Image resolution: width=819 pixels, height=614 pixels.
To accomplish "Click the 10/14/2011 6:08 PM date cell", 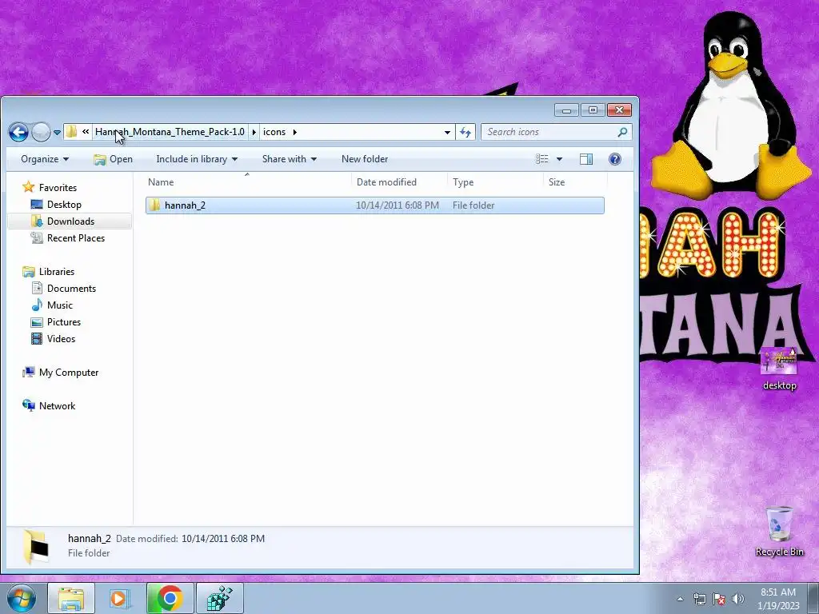I will pyautogui.click(x=398, y=205).
